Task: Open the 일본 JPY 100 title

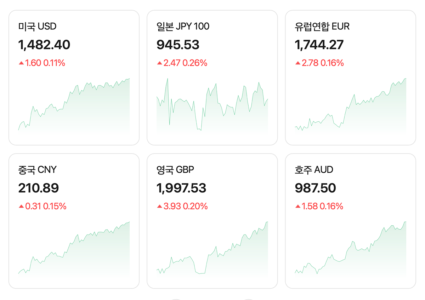Action: [x=183, y=26]
